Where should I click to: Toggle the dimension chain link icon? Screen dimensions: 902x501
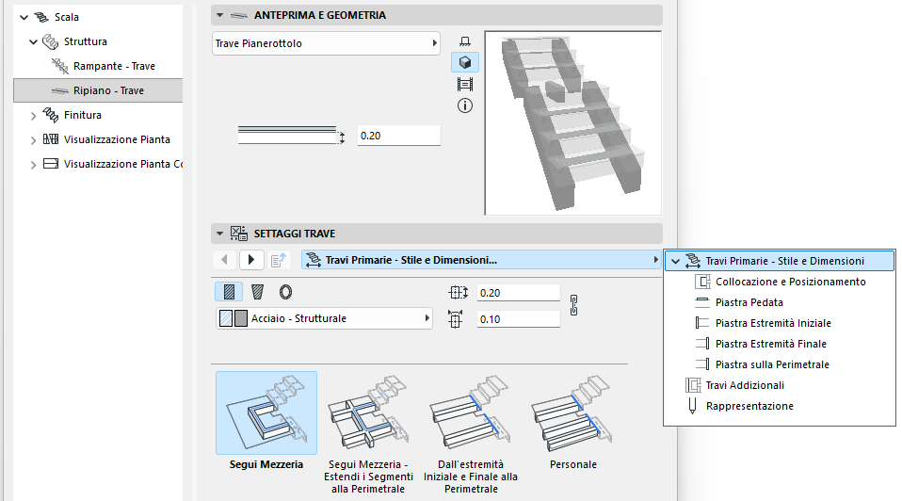click(x=573, y=305)
